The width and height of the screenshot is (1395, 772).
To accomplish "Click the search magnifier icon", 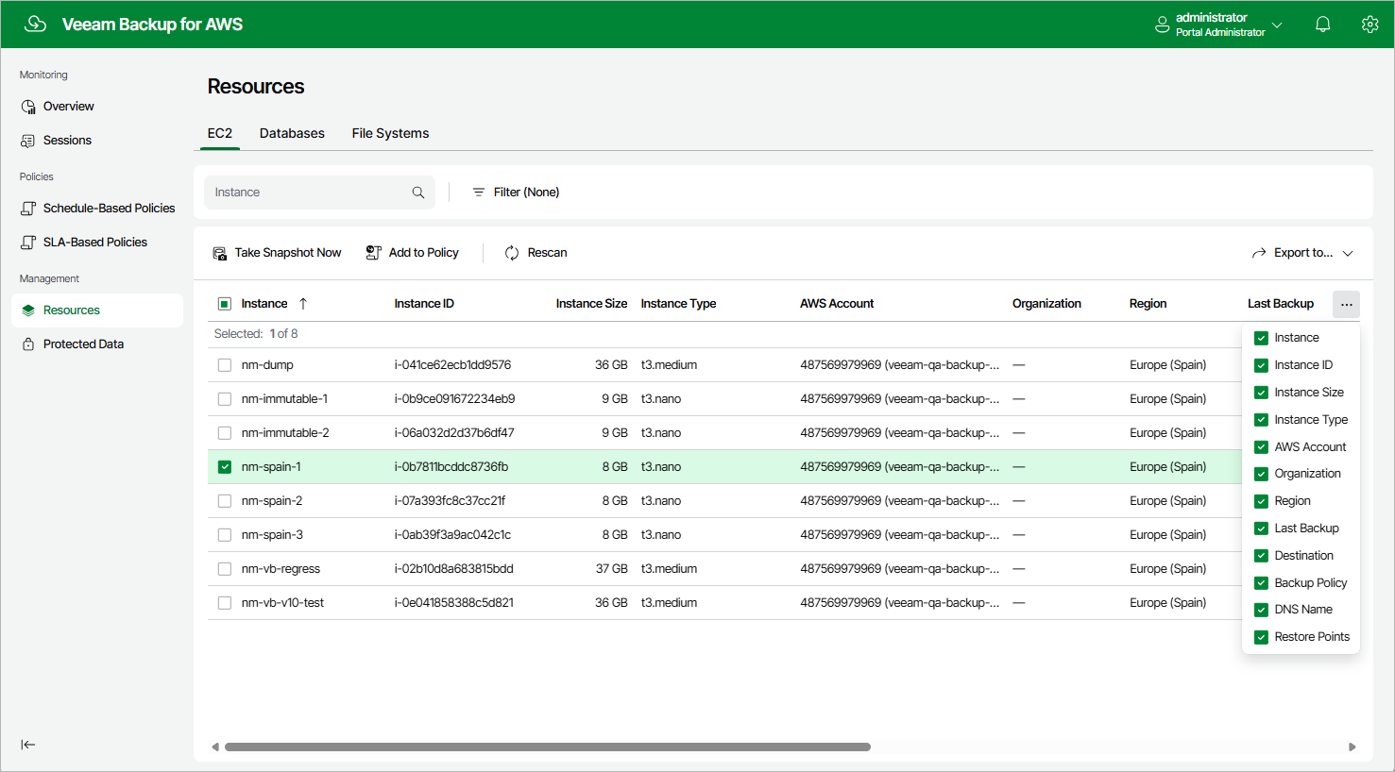I will (x=418, y=193).
